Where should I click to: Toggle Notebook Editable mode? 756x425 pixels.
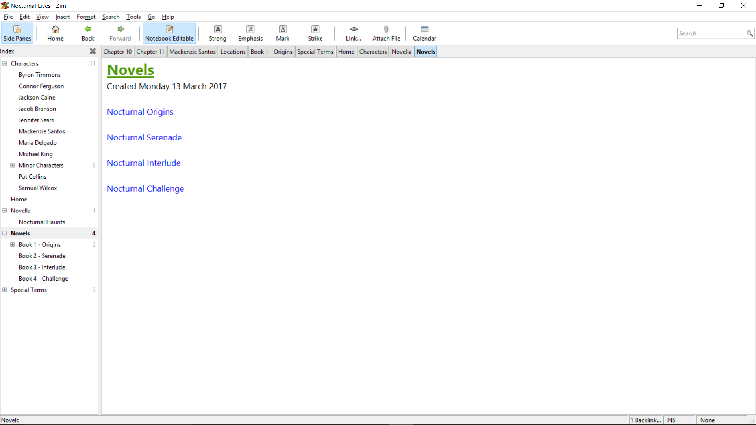169,33
